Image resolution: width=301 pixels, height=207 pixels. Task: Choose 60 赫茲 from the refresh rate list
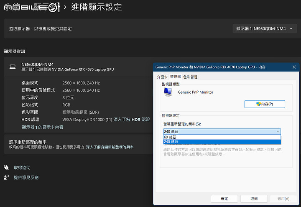(x=222, y=137)
